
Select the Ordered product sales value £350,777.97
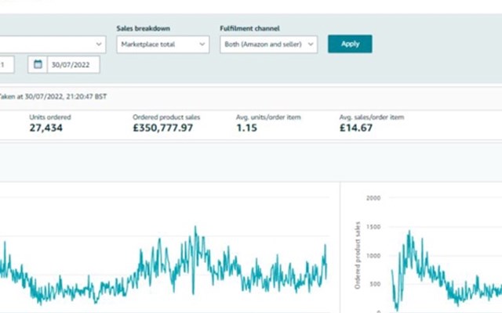(x=163, y=128)
